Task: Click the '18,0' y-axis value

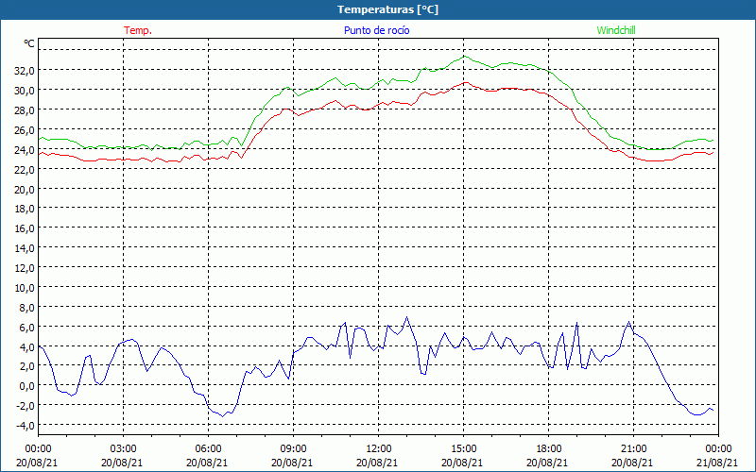Action: click(26, 209)
